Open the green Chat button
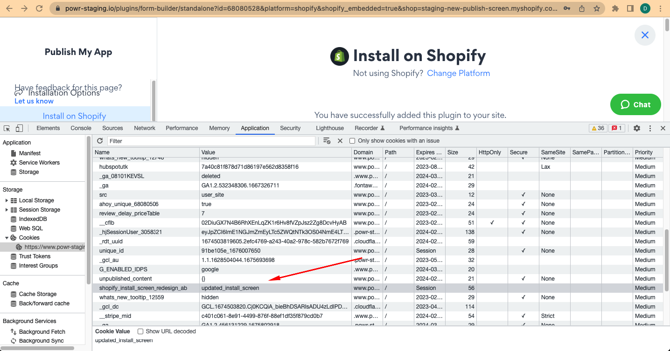The width and height of the screenshot is (670, 351). click(635, 104)
